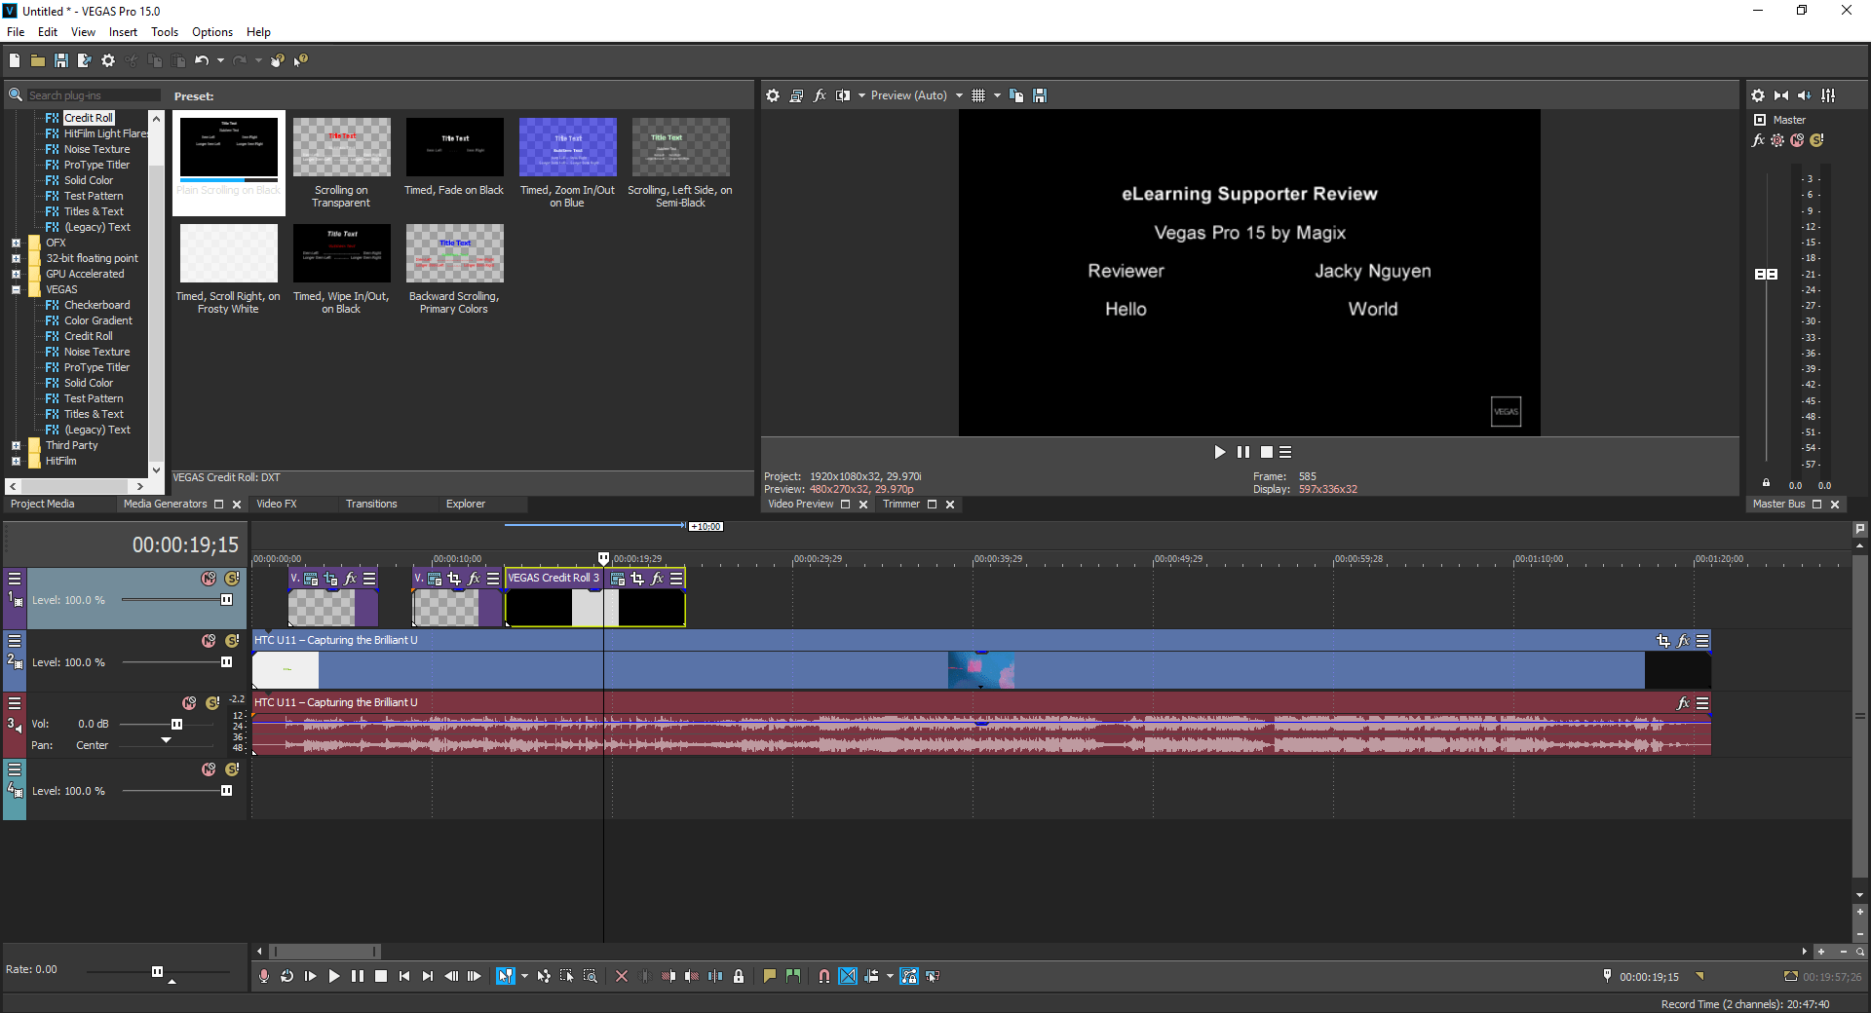Select the Normal Edit Tool

[505, 976]
